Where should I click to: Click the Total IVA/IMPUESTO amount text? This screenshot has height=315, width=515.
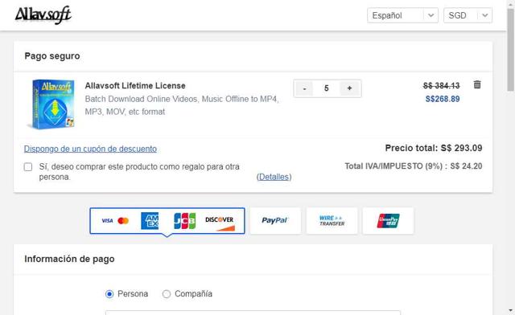tap(413, 166)
